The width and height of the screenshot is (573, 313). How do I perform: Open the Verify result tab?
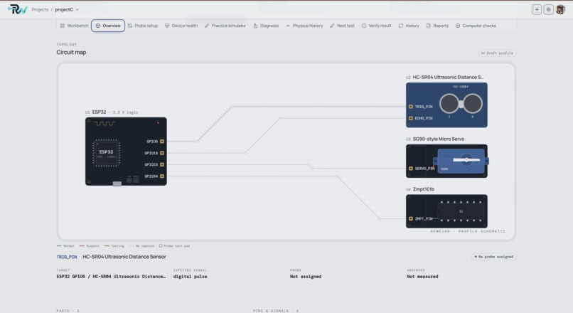click(376, 26)
